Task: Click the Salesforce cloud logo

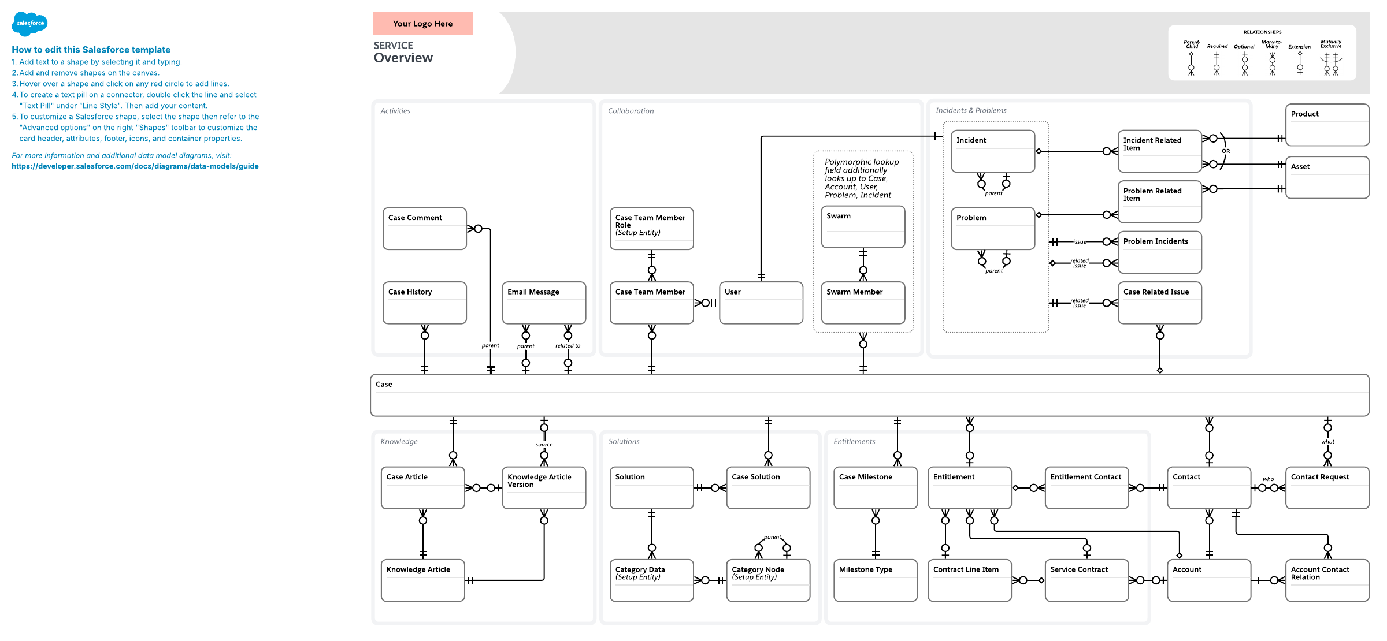Action: click(x=29, y=24)
